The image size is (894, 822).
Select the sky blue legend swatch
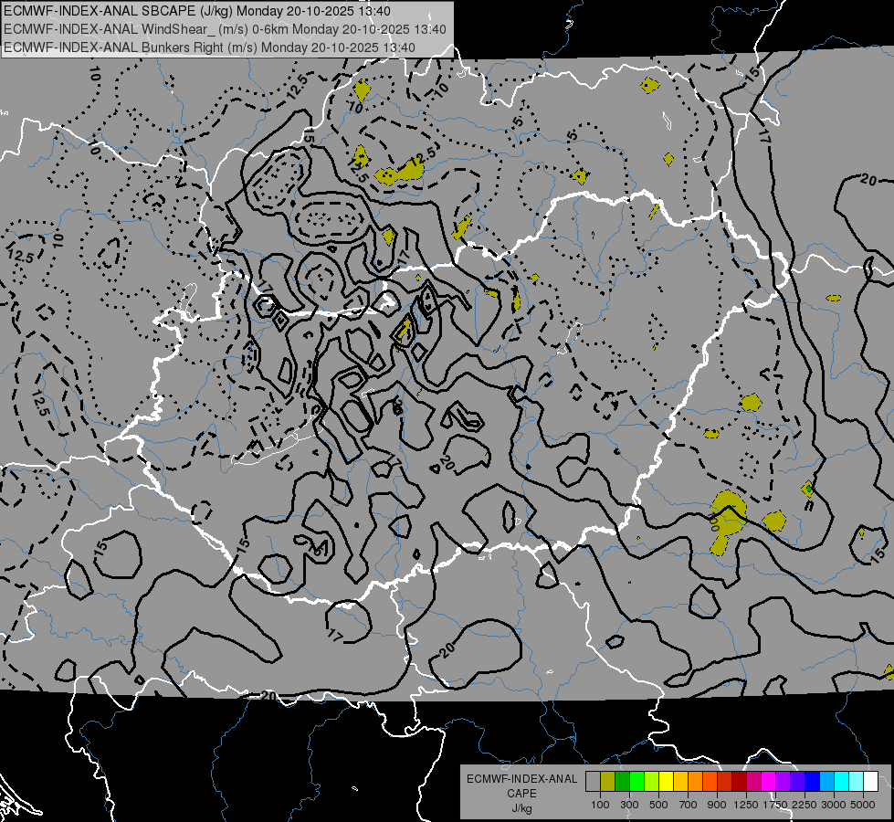(x=827, y=782)
